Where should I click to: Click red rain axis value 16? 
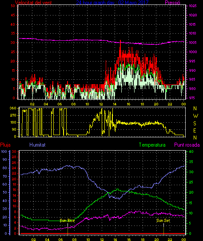coord(14,190)
